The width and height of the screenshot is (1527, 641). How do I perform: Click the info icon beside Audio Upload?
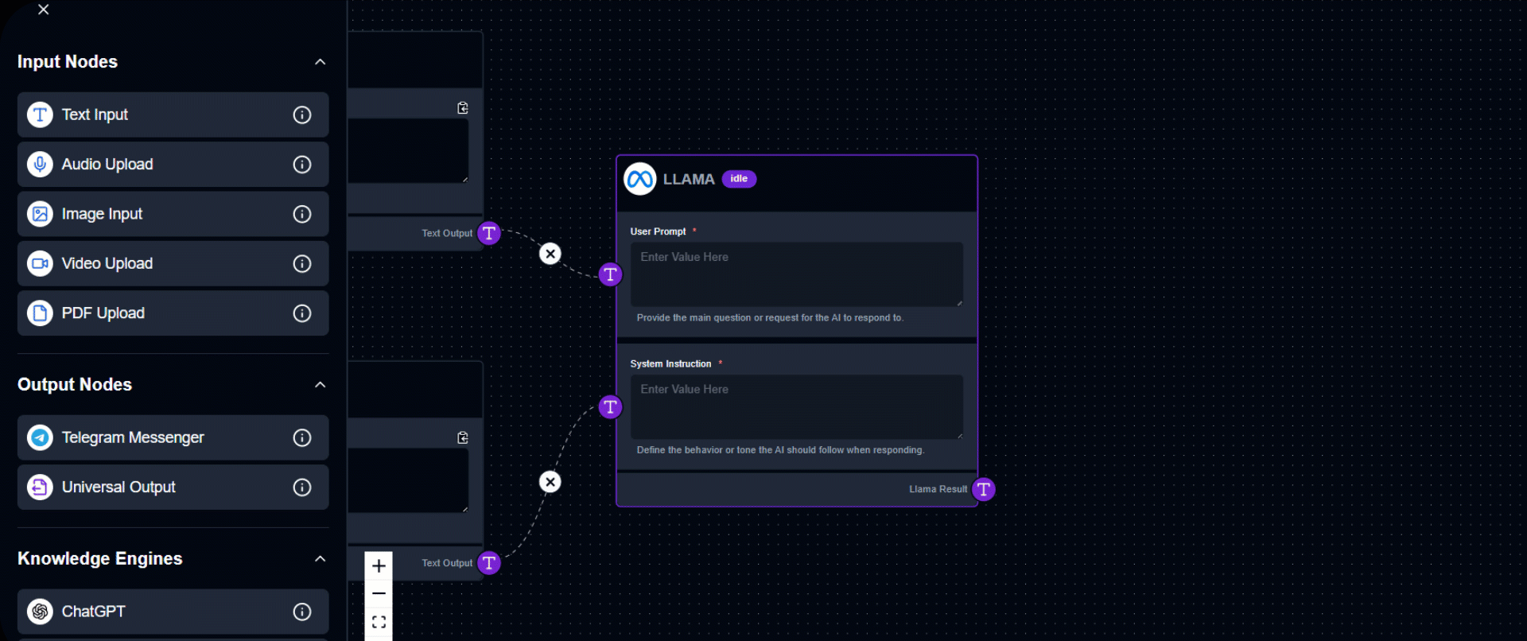pos(302,165)
